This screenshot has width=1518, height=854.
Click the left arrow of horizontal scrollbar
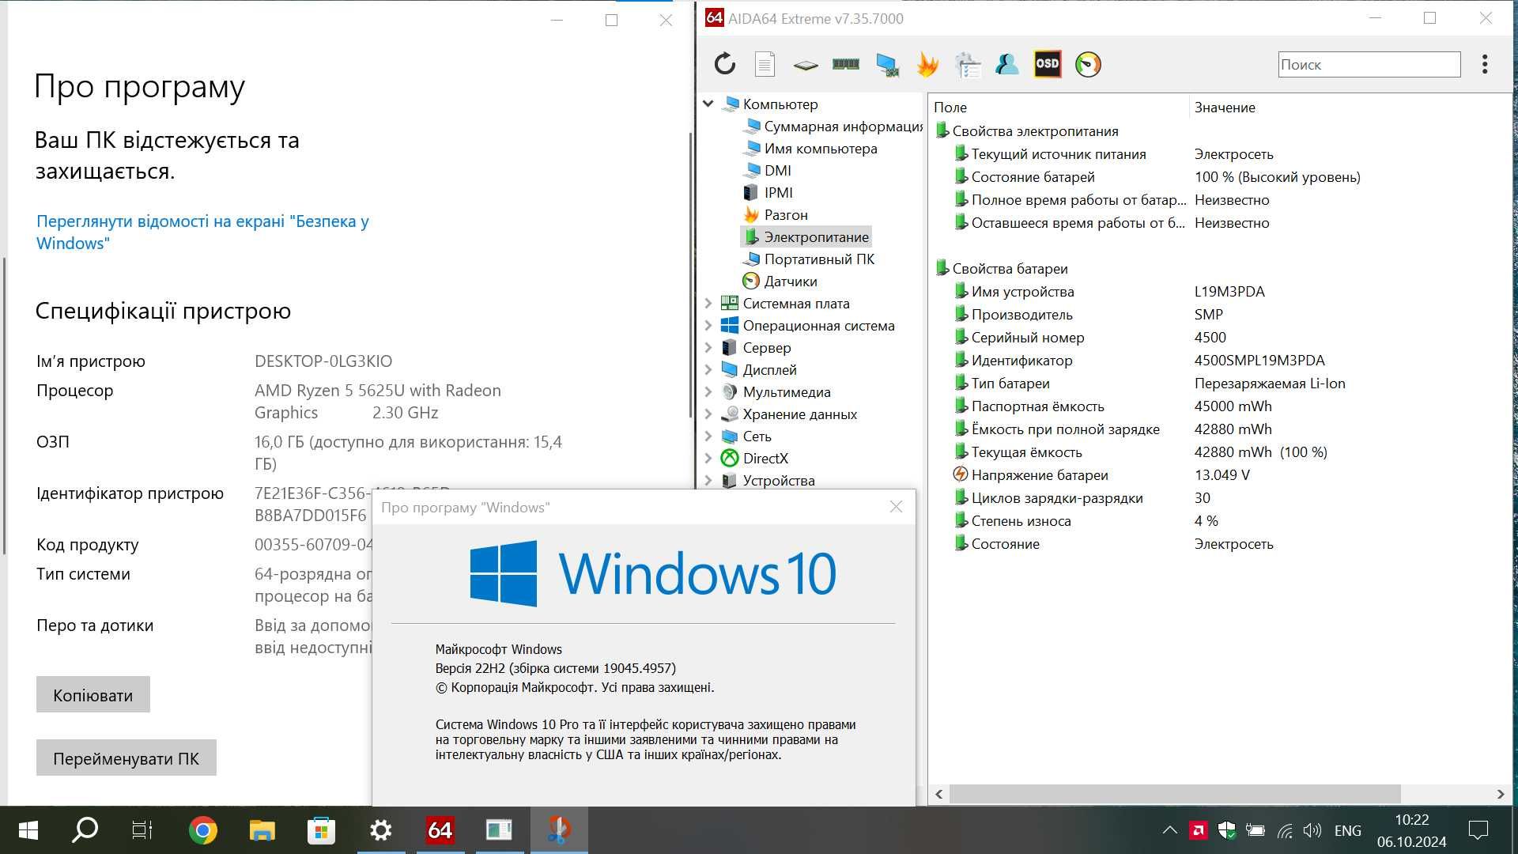coord(939,794)
